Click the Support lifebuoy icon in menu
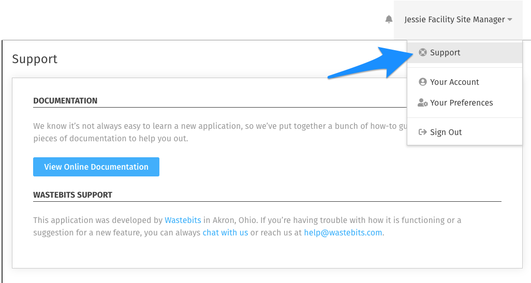 423,52
